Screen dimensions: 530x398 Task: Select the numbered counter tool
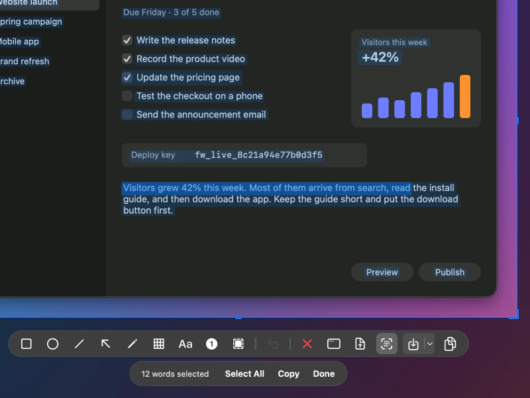[211, 344]
